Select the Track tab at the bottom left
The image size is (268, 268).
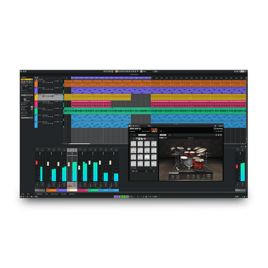pos(23,194)
